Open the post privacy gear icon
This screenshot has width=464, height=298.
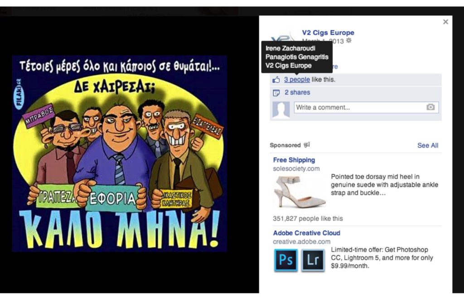point(349,40)
